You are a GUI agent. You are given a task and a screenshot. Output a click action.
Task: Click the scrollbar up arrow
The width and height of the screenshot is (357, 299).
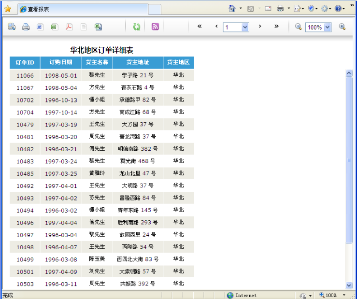click(349, 73)
